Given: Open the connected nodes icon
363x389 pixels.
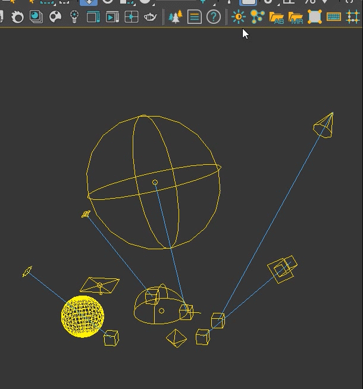Looking at the screenshot, I should pos(257,17).
